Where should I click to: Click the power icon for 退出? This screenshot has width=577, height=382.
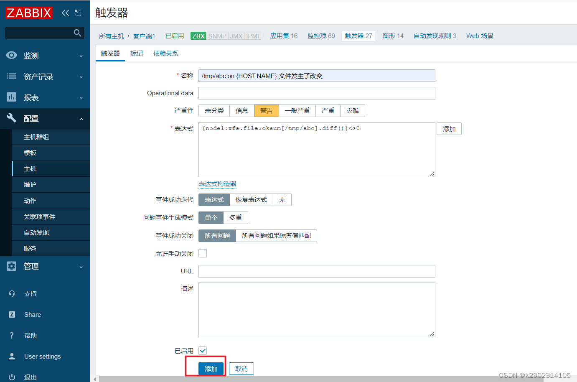click(12, 377)
